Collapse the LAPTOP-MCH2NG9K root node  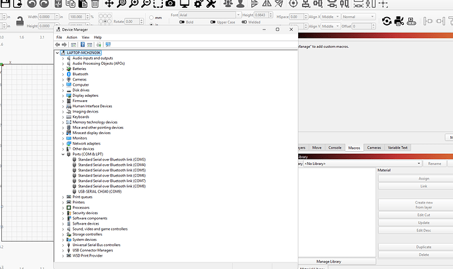[x=57, y=53]
